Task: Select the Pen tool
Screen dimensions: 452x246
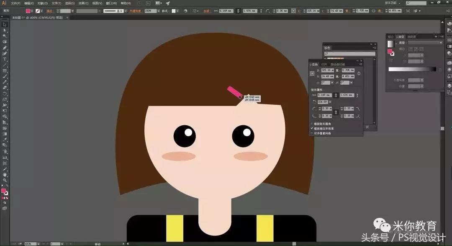Action: [x=5, y=48]
